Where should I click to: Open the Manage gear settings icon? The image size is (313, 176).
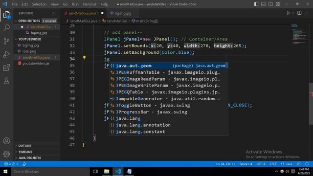[6, 154]
